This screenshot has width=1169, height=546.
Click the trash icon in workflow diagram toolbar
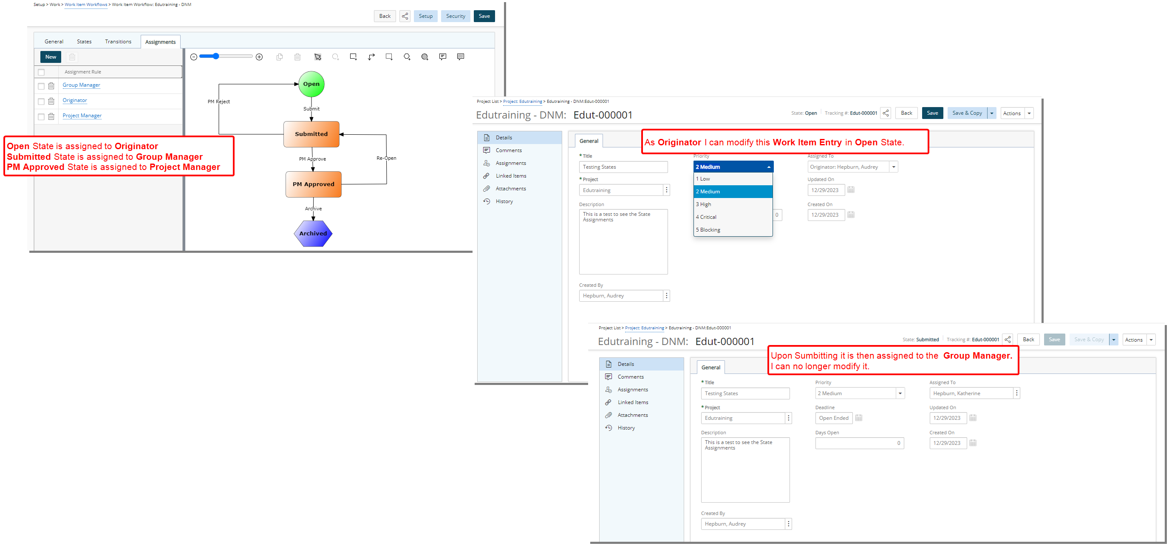[297, 57]
